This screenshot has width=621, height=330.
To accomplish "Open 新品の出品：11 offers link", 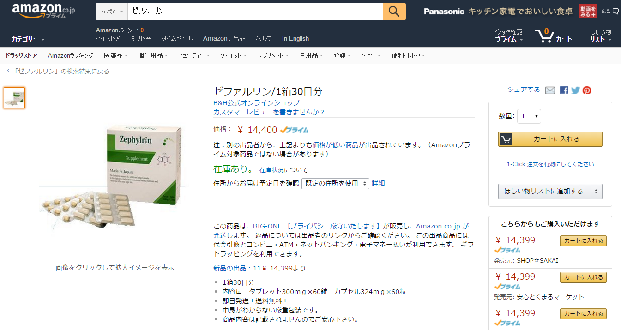I will point(259,268).
